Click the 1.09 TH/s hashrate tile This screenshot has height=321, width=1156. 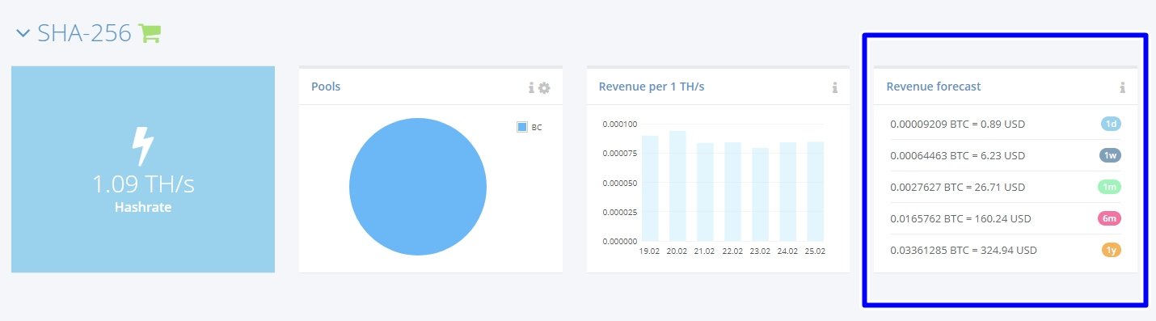(x=143, y=169)
